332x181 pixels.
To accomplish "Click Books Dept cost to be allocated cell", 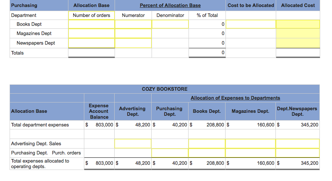I will 251,24.
